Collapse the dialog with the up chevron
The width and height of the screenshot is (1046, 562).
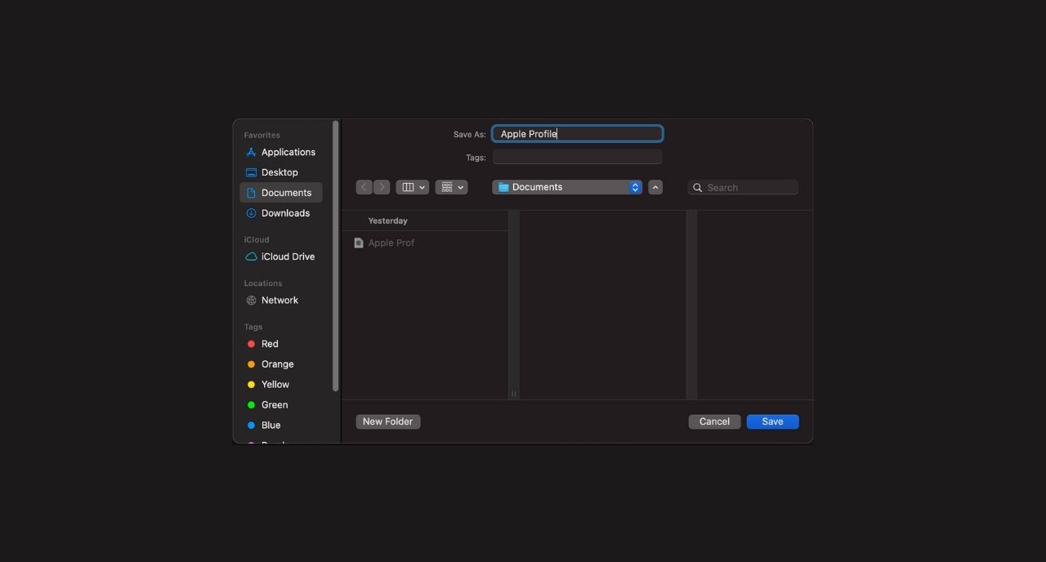coord(655,187)
